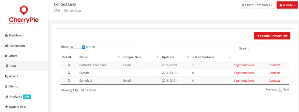
Task: Expand the Client: Templates dropdown
Action: (x=257, y=5)
